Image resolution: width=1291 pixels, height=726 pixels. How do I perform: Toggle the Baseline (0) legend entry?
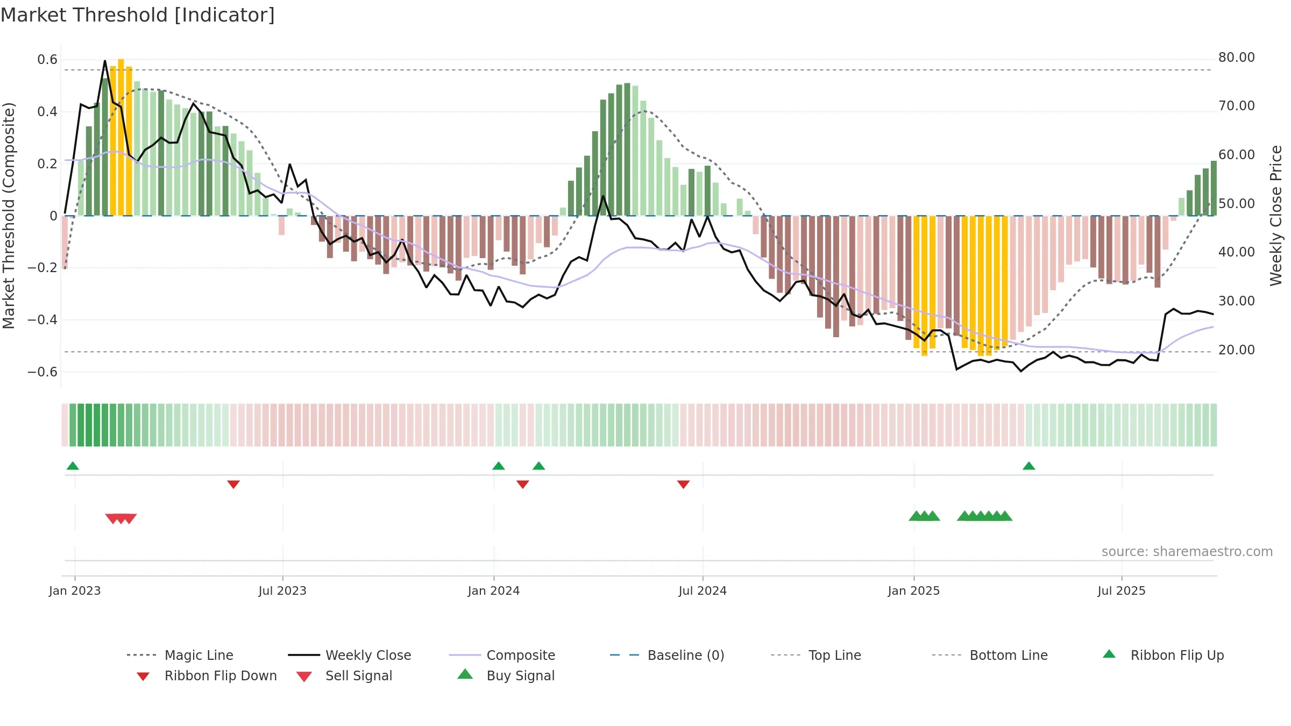667,655
